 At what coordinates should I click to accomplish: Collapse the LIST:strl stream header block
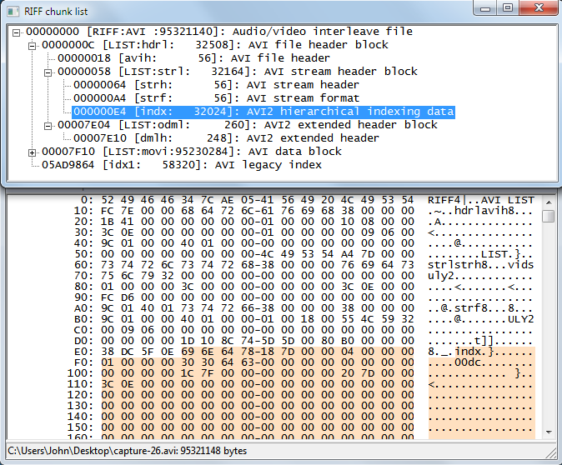click(x=48, y=73)
